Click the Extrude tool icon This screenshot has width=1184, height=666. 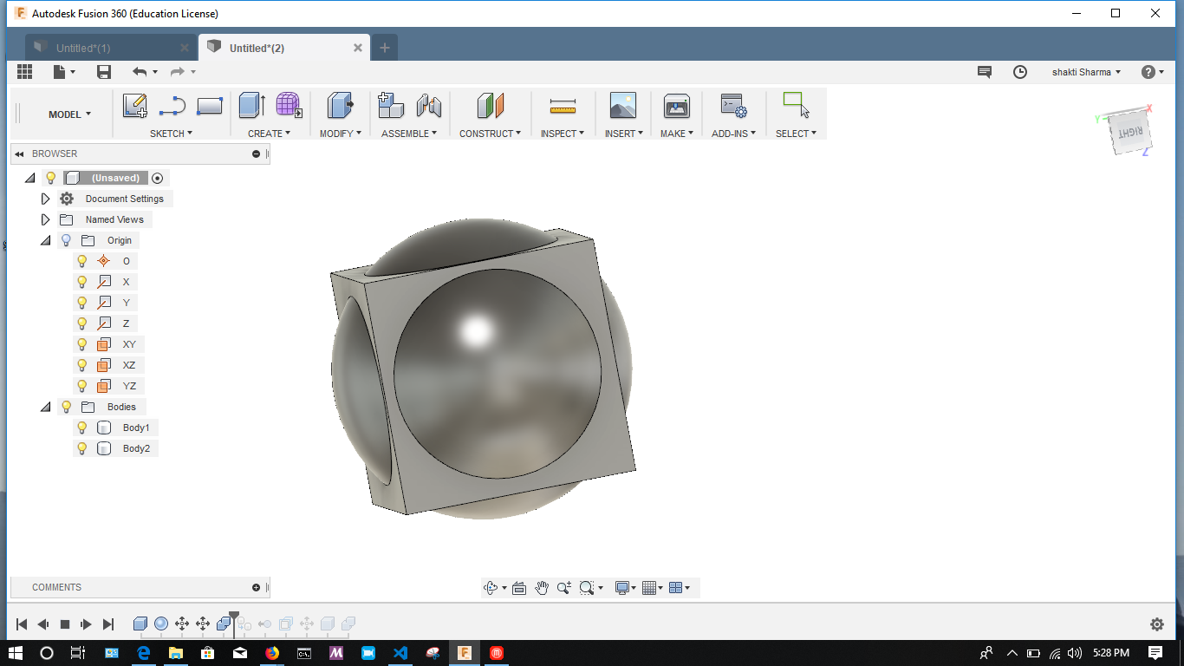pyautogui.click(x=252, y=106)
